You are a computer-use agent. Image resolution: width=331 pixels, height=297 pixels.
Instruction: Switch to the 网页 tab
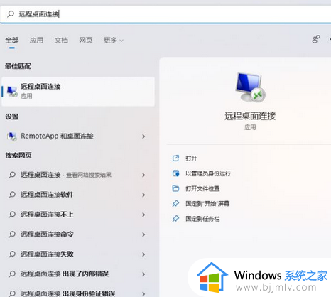[86, 40]
